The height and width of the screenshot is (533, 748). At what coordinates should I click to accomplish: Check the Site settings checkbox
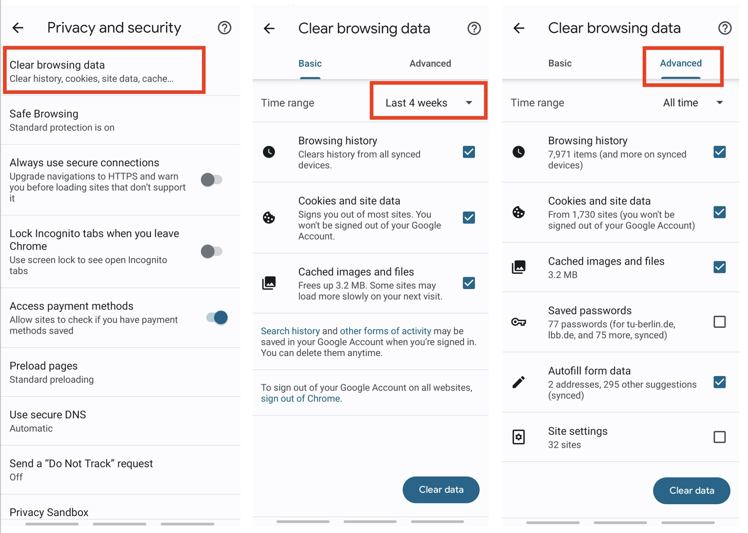pos(719,437)
